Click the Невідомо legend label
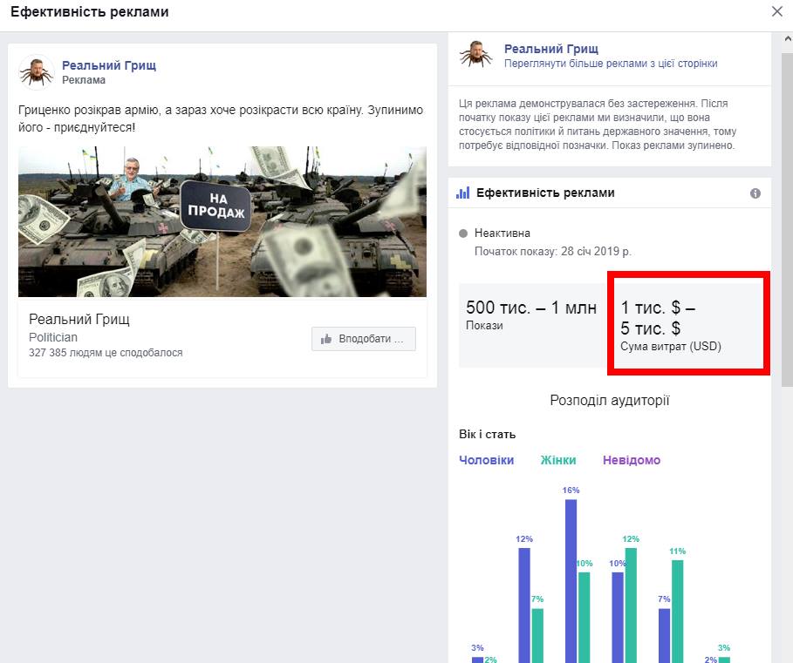Viewport: 793px width, 663px height. 632,460
